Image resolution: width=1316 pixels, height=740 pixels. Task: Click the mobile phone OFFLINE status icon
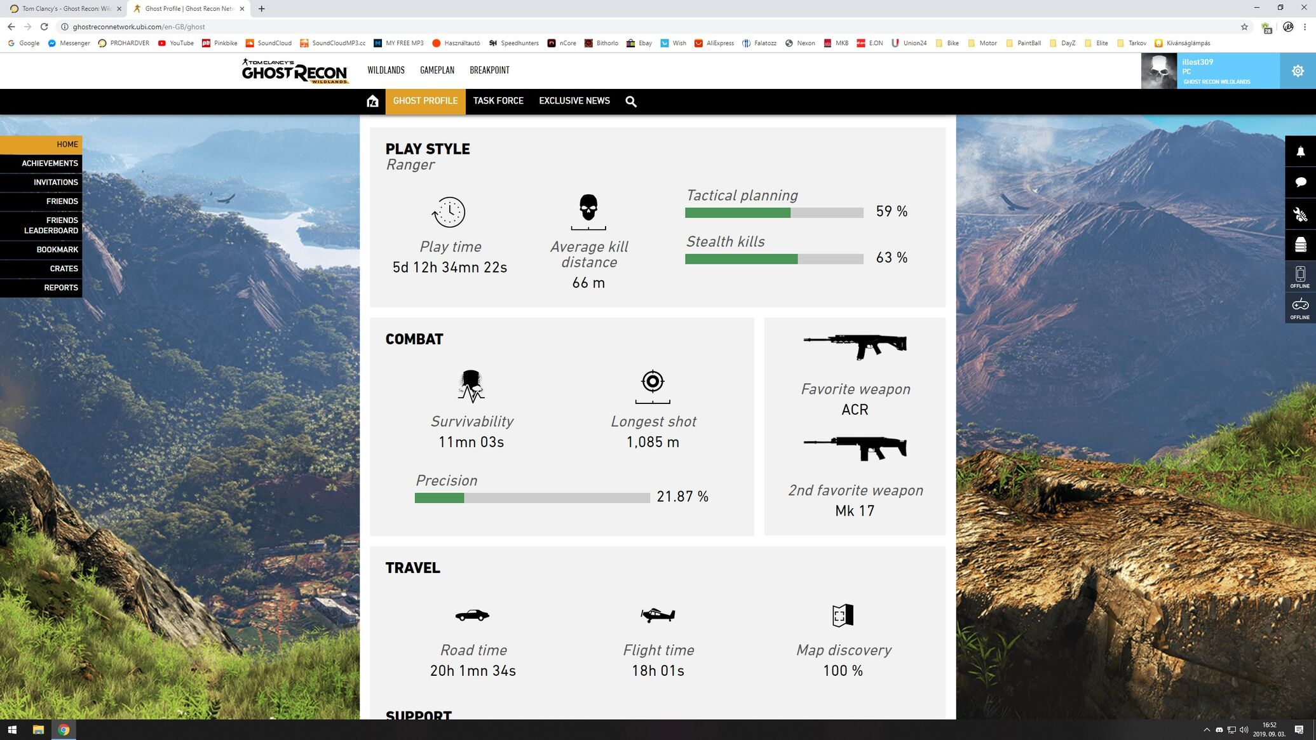(x=1300, y=276)
